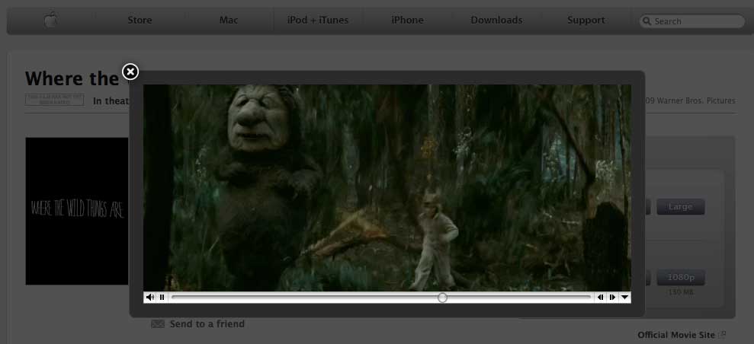
Task: Open the Downloads section
Action: coord(496,21)
